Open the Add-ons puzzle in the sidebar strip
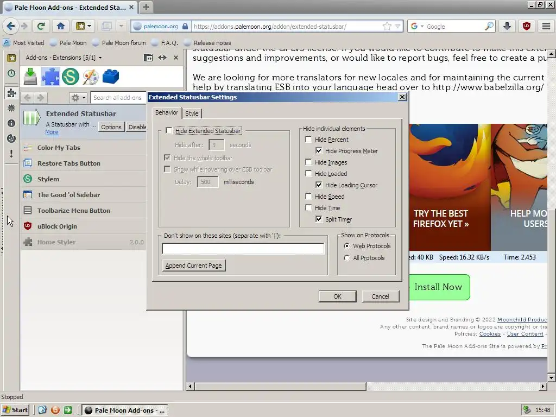The width and height of the screenshot is (556, 417). tap(11, 92)
